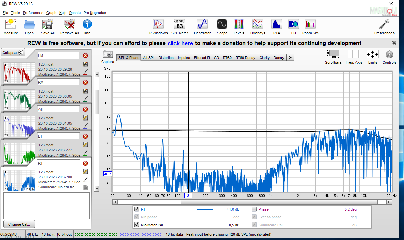
Task: Launch the SPL Meter
Action: point(180,27)
